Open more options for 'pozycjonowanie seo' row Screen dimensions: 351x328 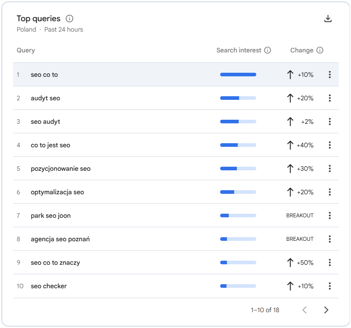pos(330,169)
